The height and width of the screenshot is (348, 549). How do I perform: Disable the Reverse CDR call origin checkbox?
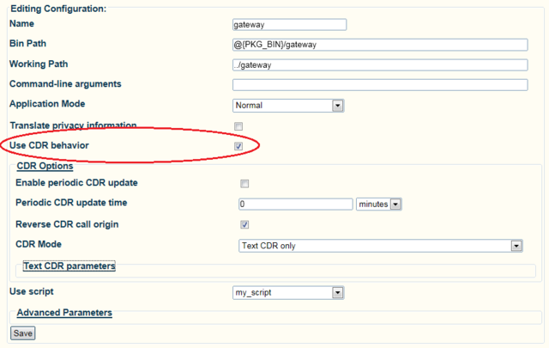[x=244, y=225]
